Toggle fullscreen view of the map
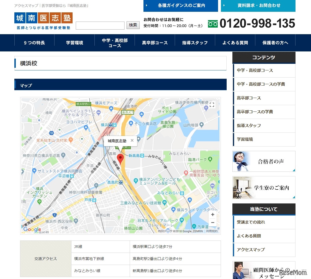 coord(212,105)
